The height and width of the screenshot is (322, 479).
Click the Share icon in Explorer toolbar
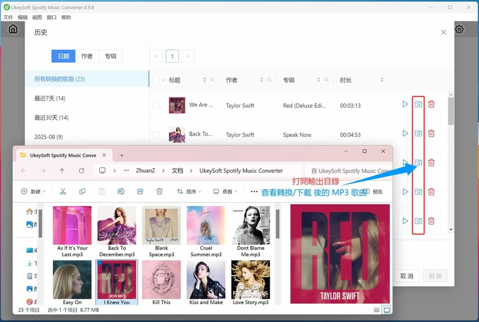[140, 192]
